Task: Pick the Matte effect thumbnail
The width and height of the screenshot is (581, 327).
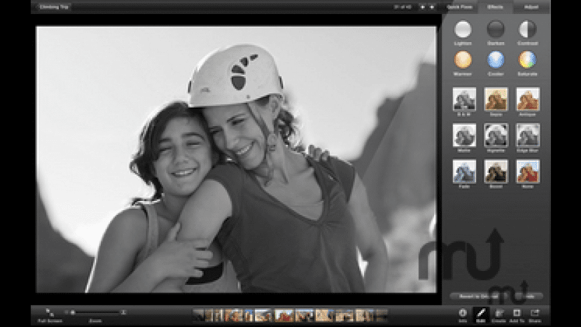Action: (x=464, y=135)
